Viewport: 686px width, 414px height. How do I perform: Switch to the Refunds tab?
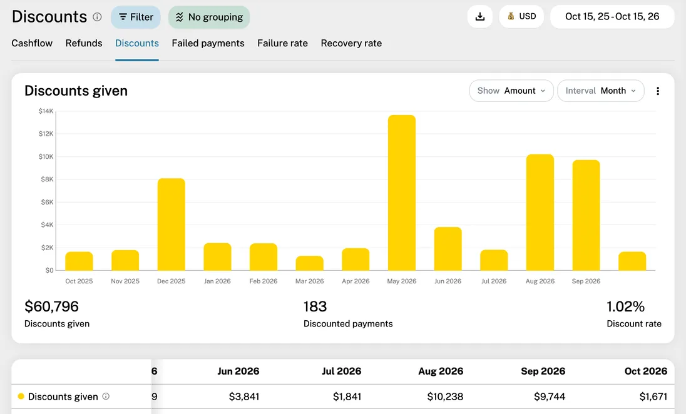tap(84, 43)
